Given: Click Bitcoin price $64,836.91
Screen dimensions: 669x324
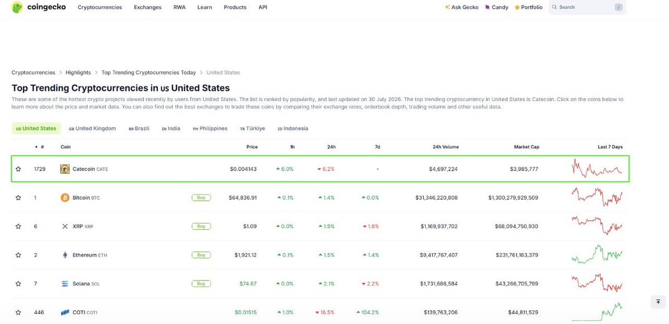Looking at the screenshot, I should pyautogui.click(x=242, y=198).
